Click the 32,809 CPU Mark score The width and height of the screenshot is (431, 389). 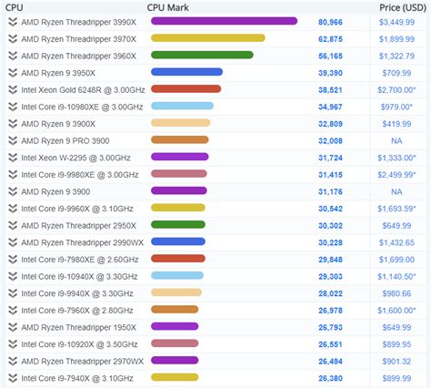[330, 124]
